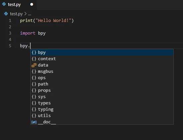Choose the path autocomplete entry
The image size is (183, 140).
pyautogui.click(x=102, y=84)
